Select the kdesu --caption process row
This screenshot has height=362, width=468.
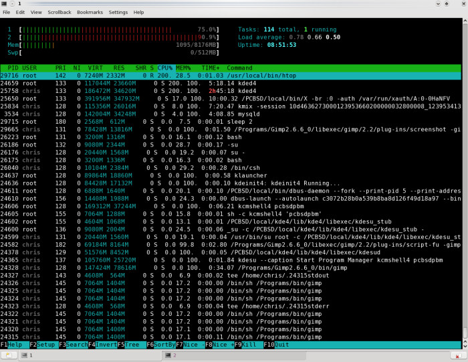231,260
